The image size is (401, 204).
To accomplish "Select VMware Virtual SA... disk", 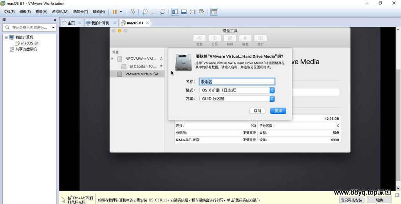I will (137, 74).
